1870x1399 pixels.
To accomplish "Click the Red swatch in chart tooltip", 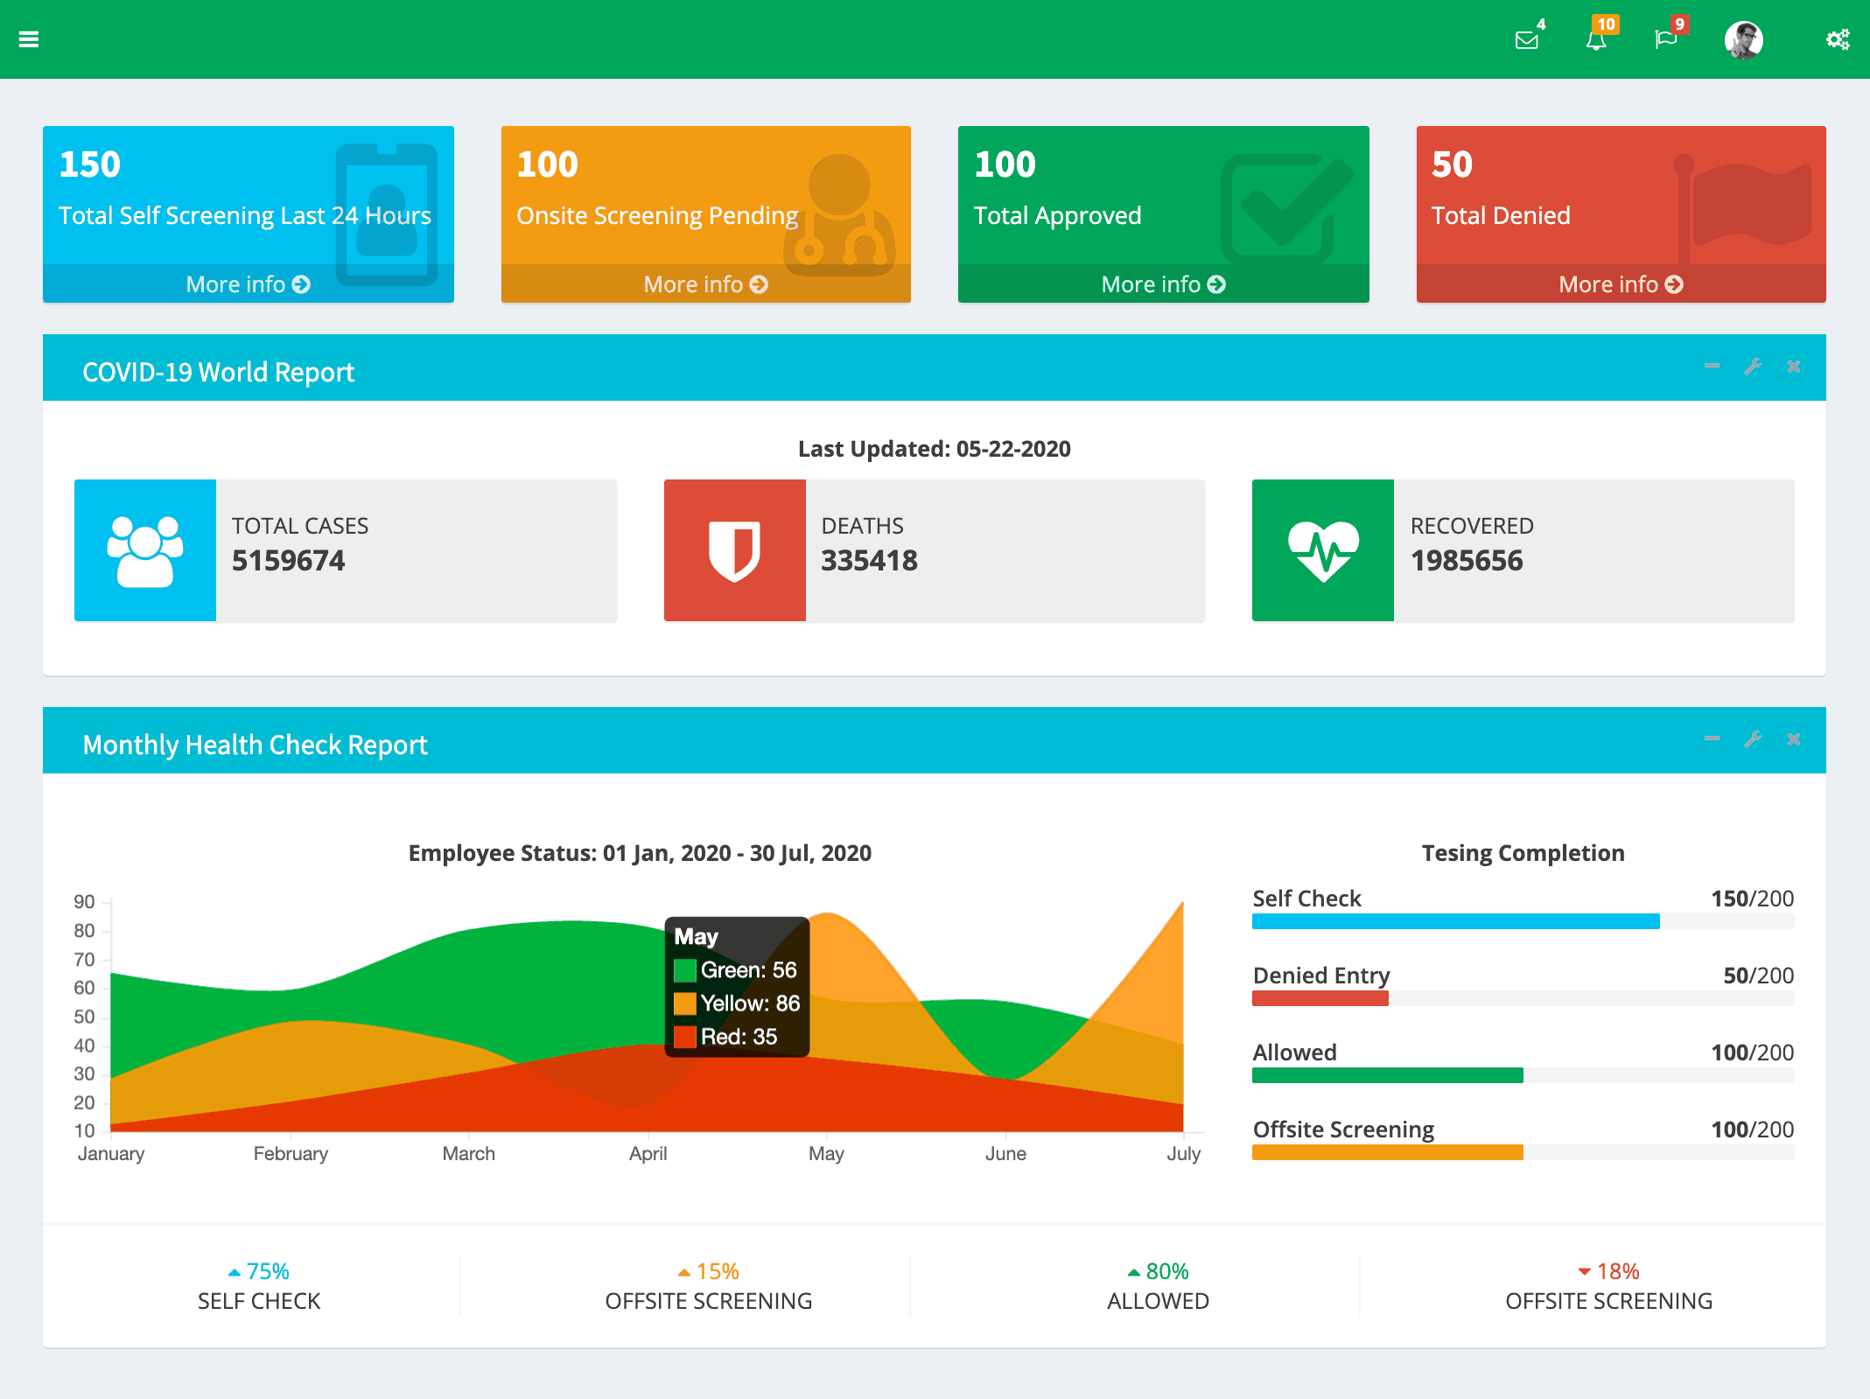I will coord(685,1037).
